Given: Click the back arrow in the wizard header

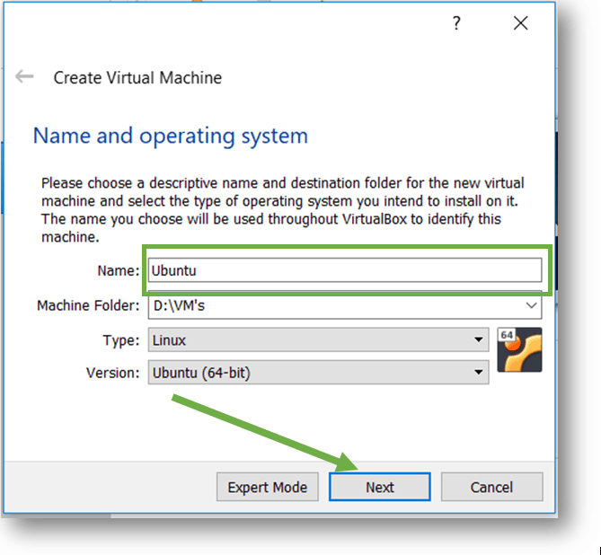Looking at the screenshot, I should [x=24, y=76].
